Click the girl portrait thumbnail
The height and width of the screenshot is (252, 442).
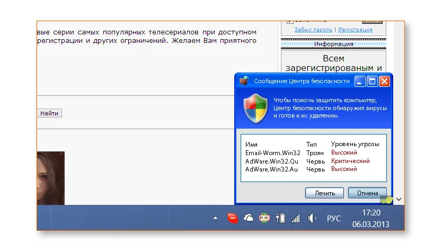click(x=51, y=178)
